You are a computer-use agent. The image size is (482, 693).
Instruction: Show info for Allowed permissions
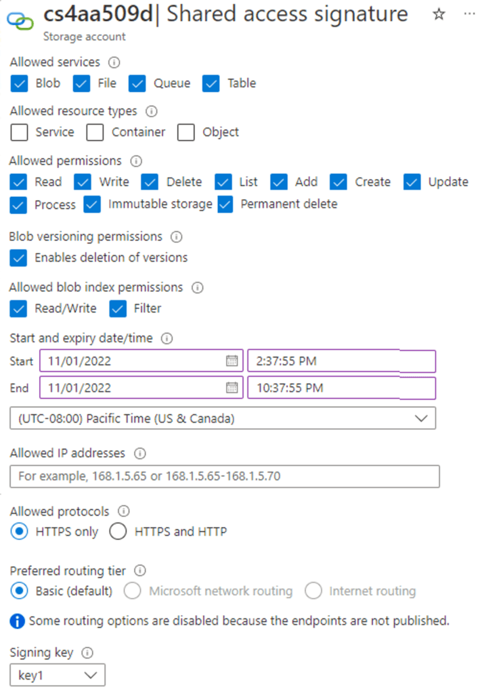pyautogui.click(x=136, y=161)
